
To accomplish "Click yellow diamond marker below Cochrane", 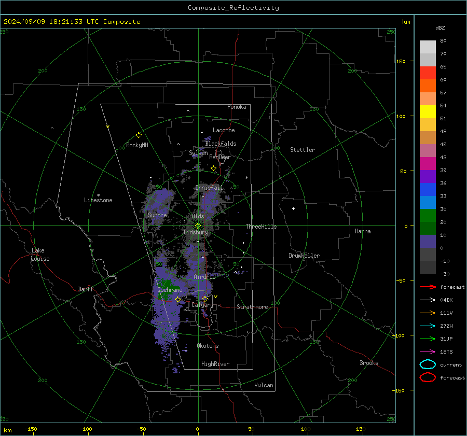I will pyautogui.click(x=177, y=299).
